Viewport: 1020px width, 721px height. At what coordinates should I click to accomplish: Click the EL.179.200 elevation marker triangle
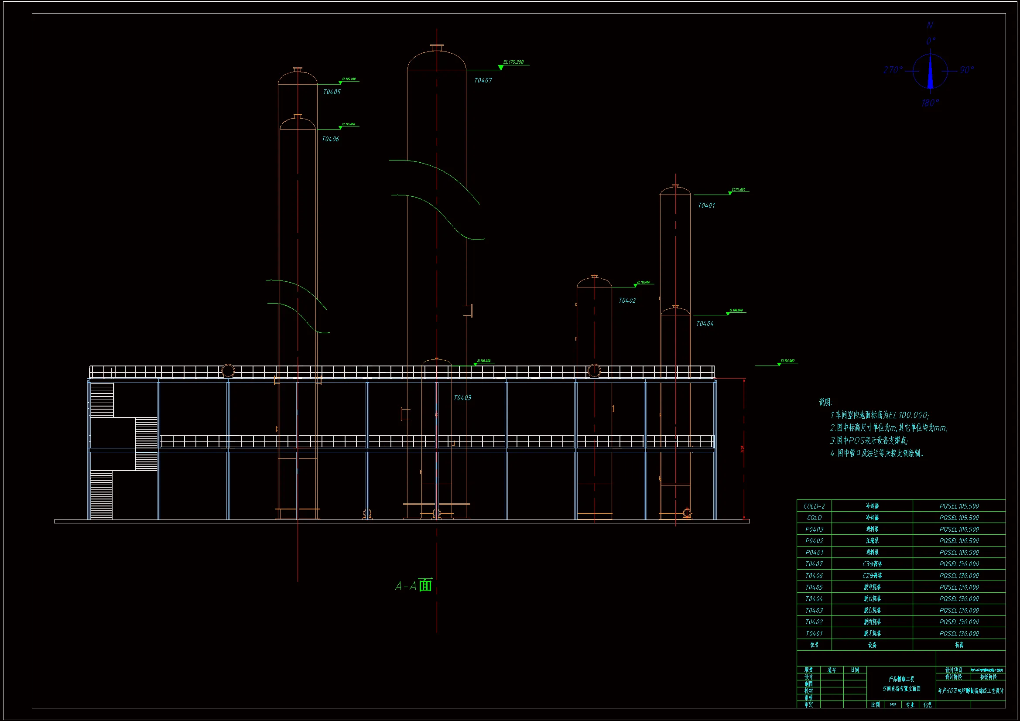(x=501, y=68)
